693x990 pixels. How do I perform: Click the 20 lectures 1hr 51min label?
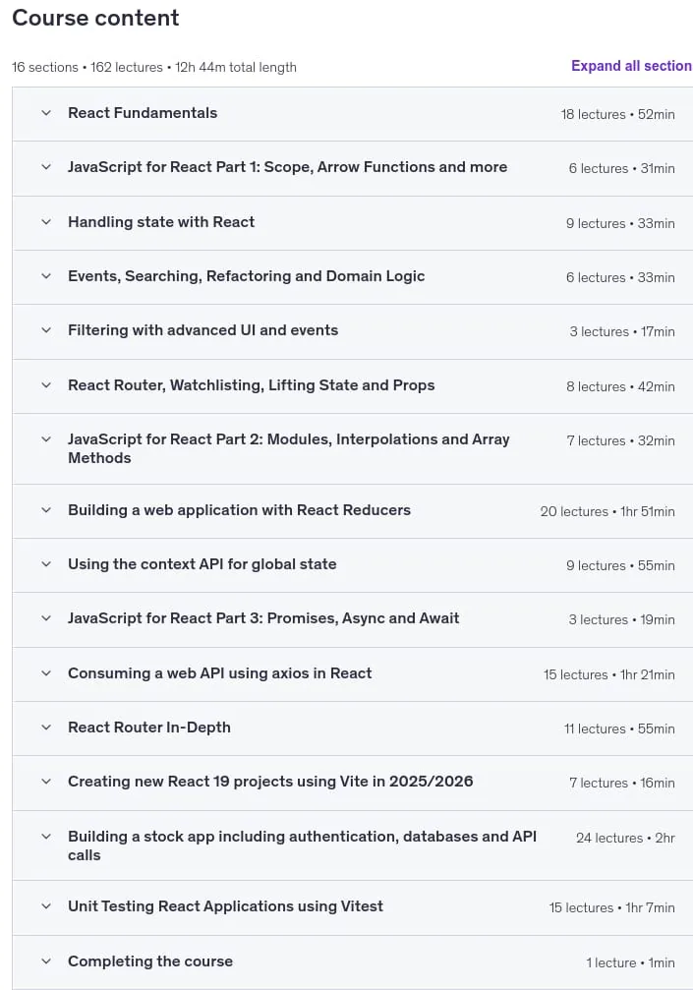tap(607, 511)
